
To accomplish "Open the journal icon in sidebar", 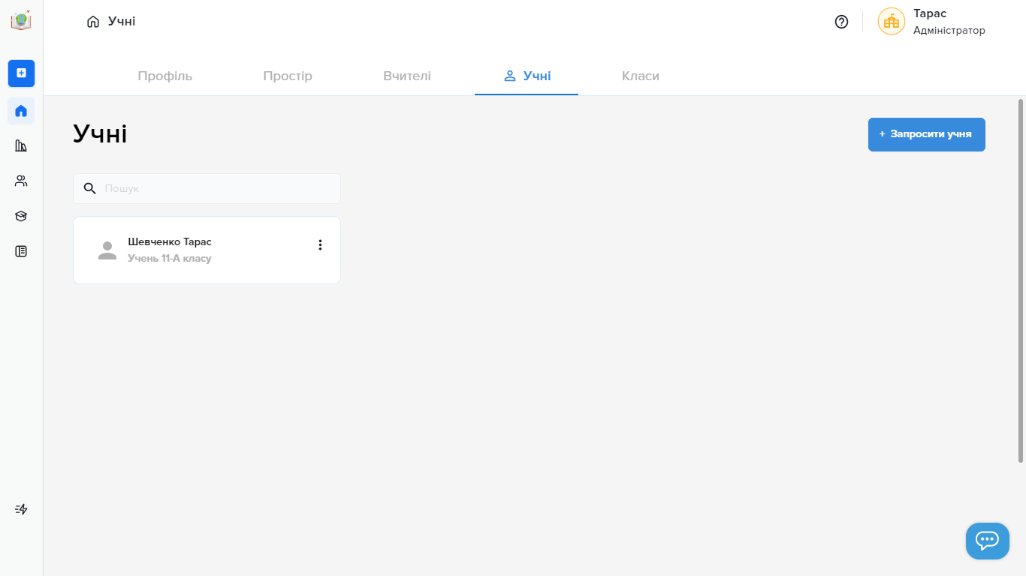I will click(21, 251).
